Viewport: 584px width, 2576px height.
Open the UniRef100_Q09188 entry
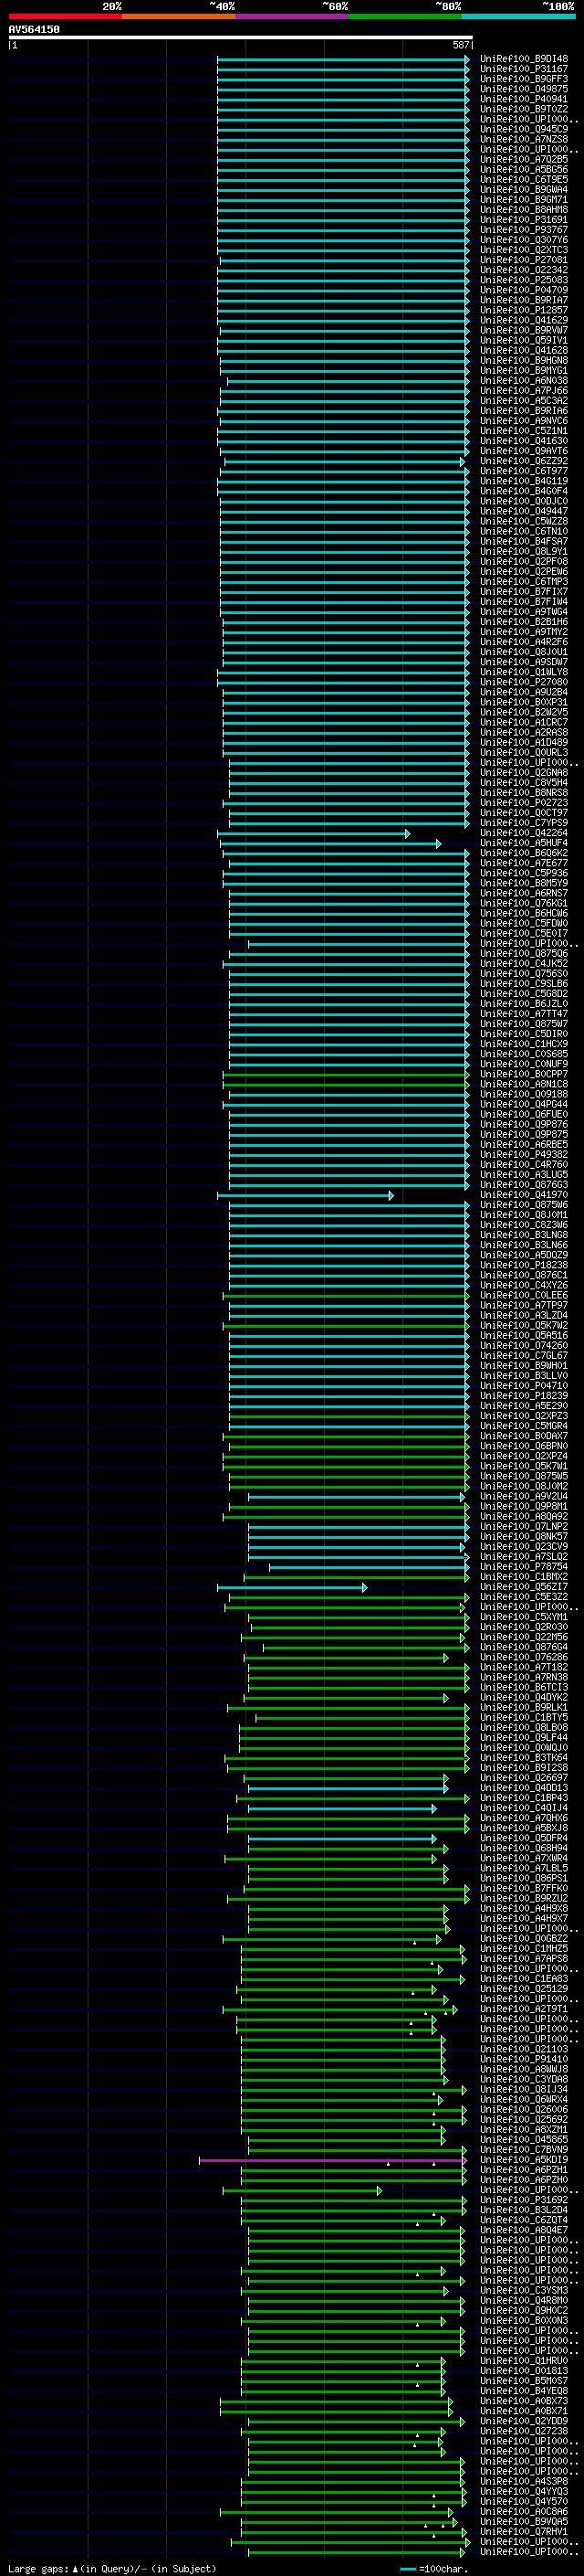[524, 1094]
